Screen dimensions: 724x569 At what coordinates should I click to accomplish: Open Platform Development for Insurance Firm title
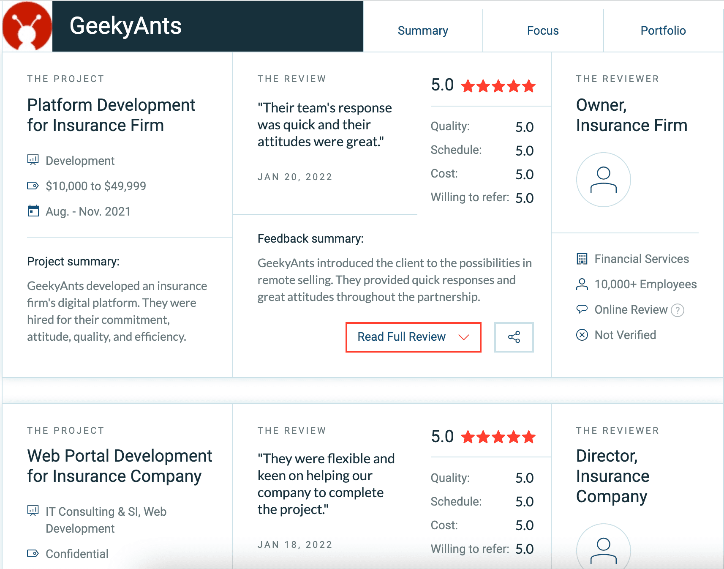click(111, 115)
